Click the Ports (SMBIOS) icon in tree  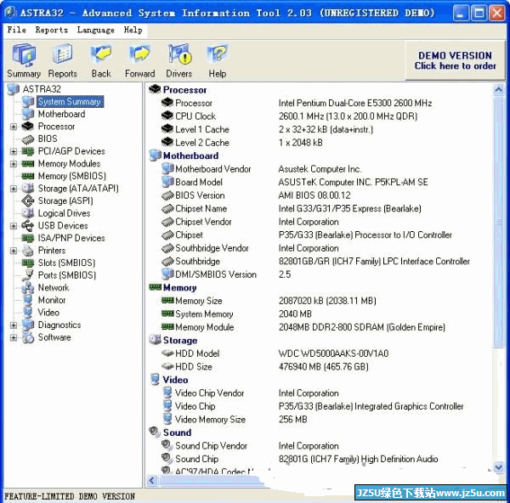coord(28,275)
